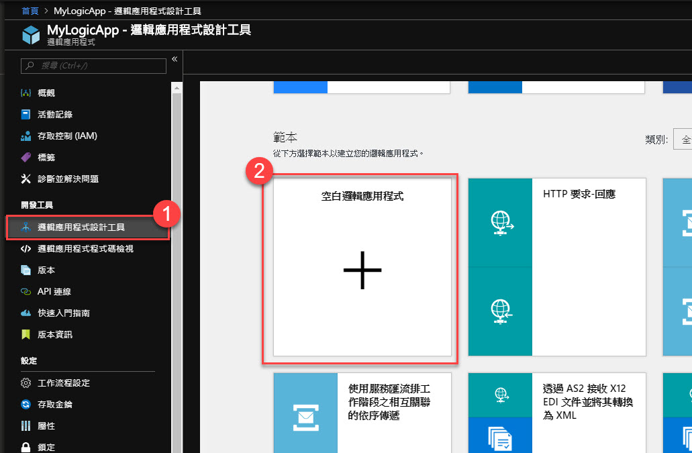
Task: Choose 透過 AS2 接收 X12 EDI template
Action: tap(557, 413)
